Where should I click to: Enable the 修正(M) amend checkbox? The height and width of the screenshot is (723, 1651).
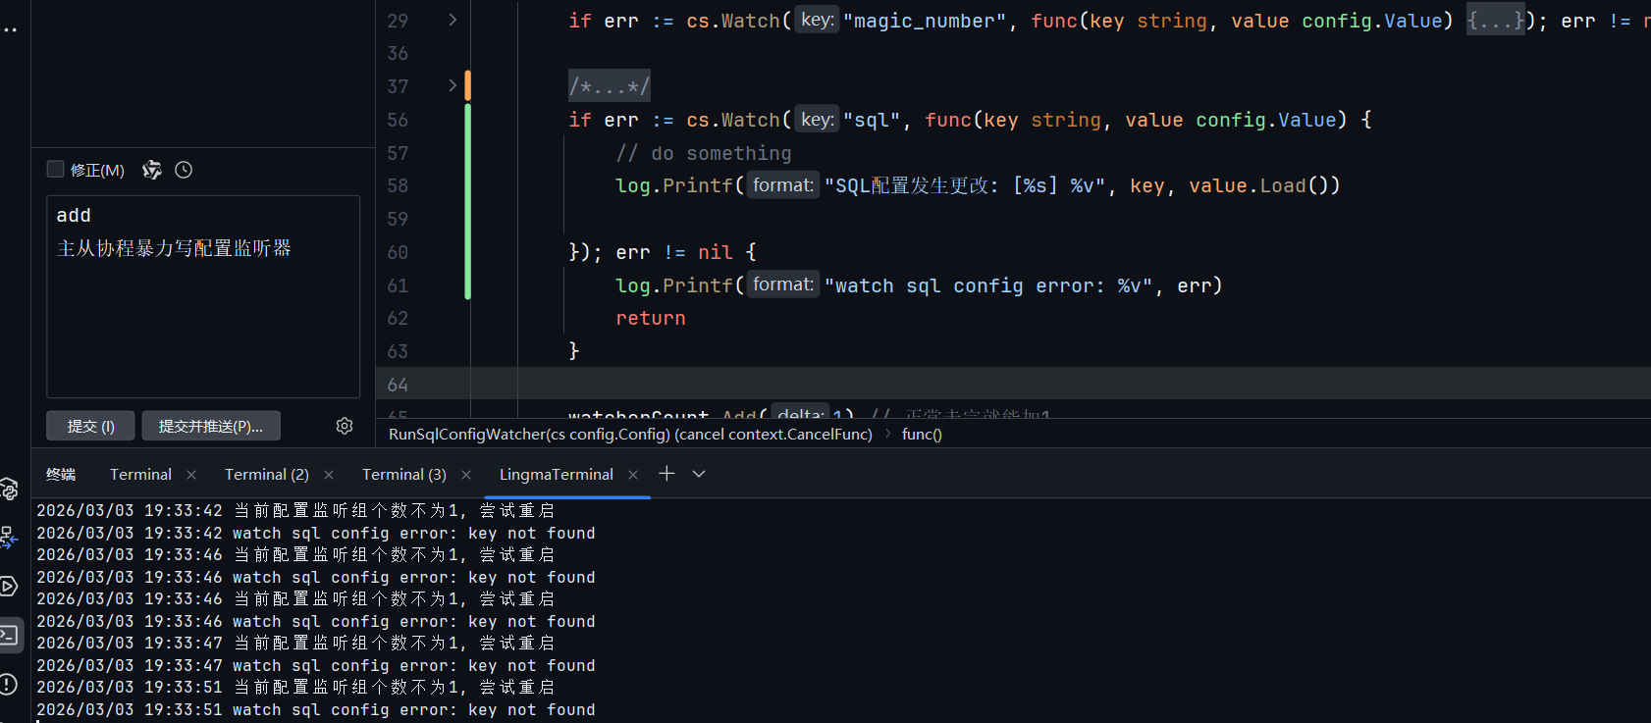pos(56,170)
